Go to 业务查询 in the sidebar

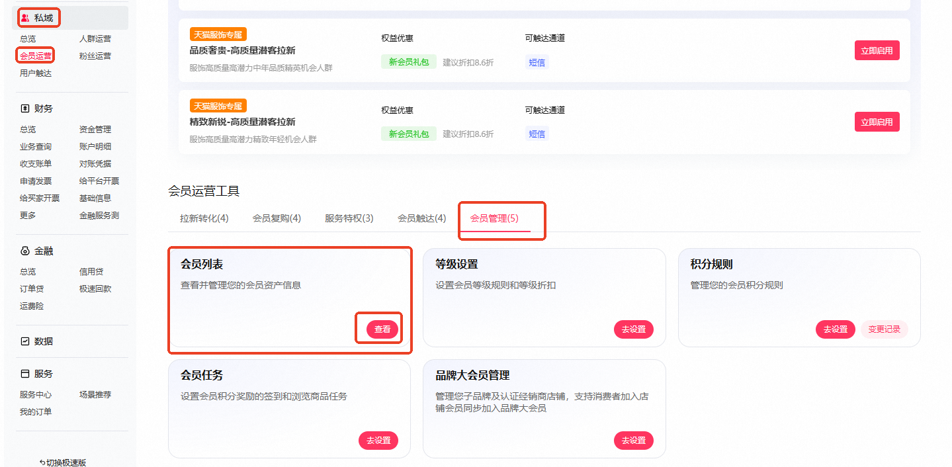[x=36, y=147]
